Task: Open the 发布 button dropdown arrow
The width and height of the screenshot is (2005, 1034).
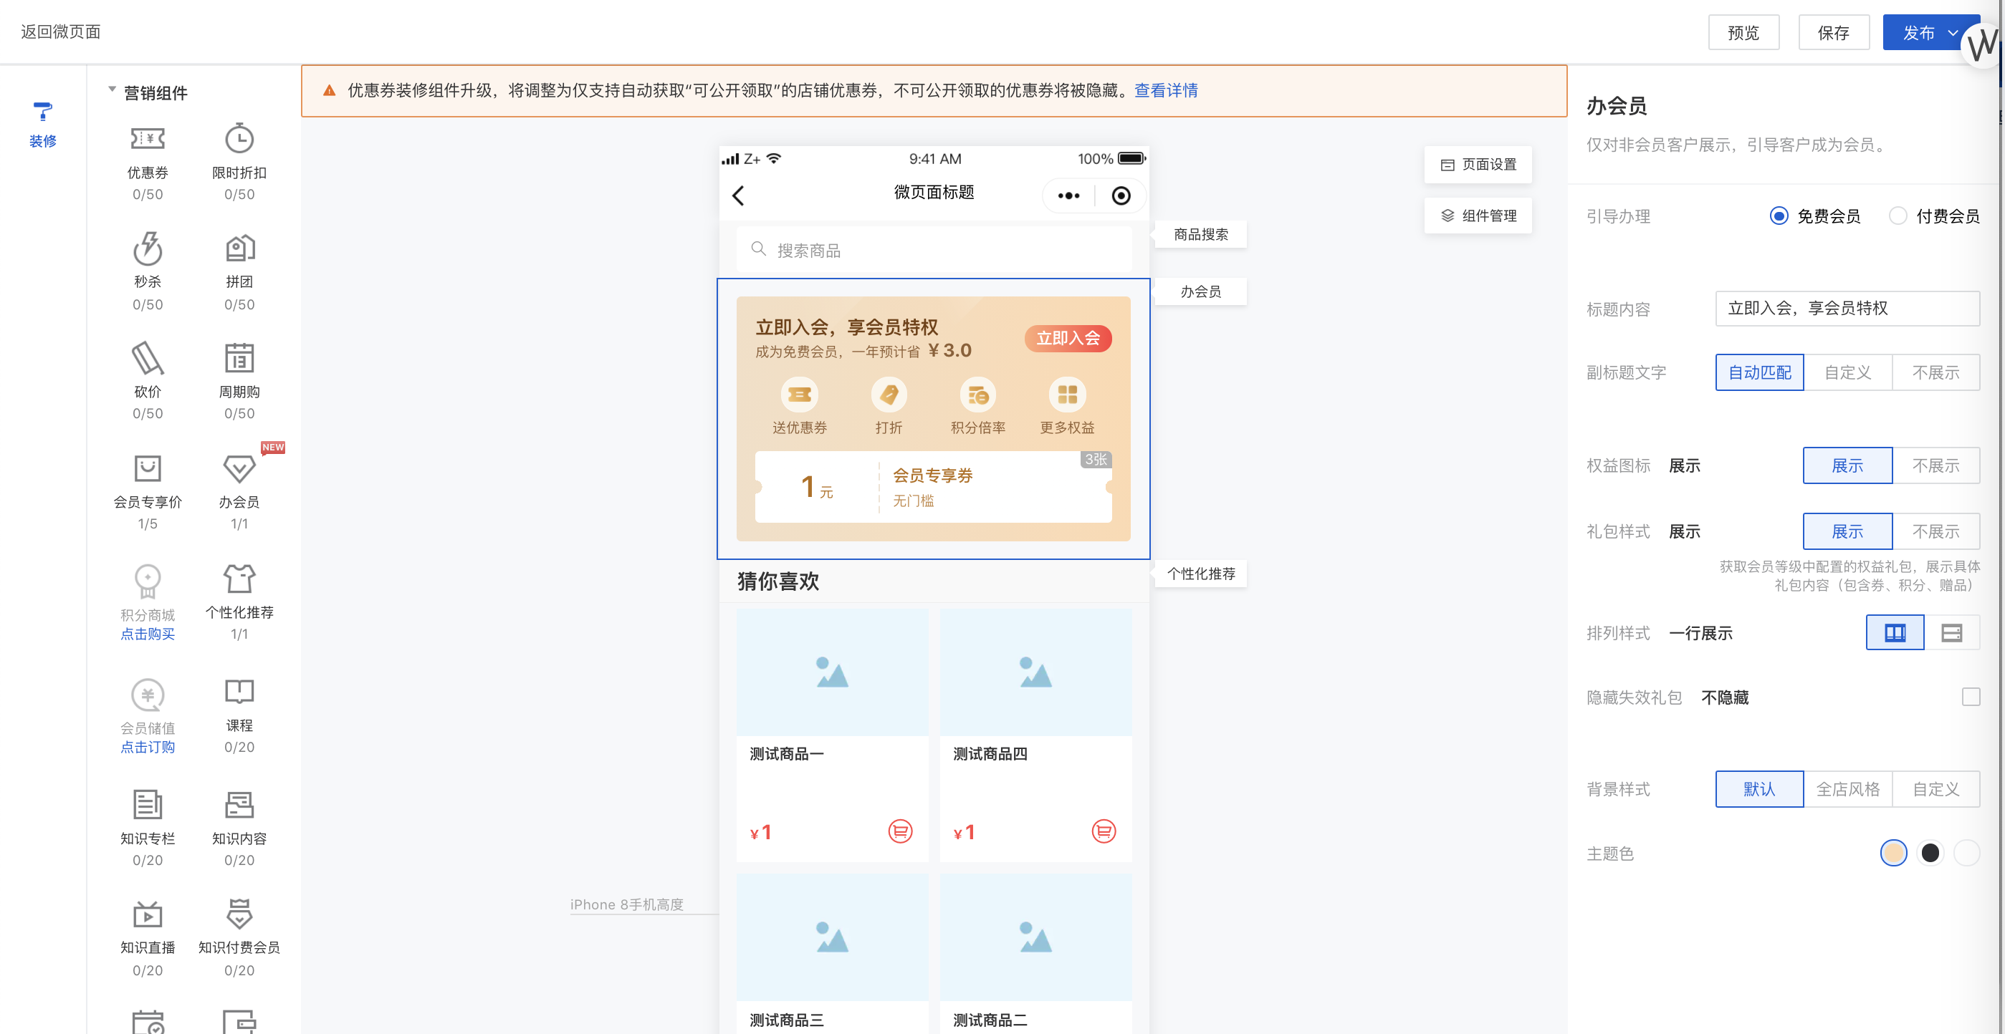Action: 1952,33
